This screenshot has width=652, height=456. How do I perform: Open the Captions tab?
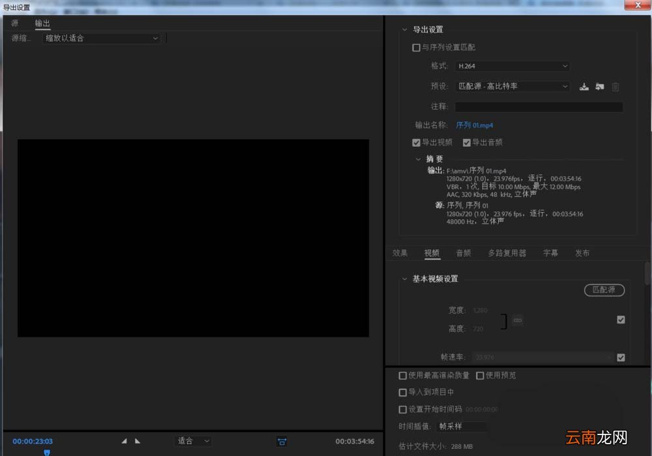[x=550, y=253]
